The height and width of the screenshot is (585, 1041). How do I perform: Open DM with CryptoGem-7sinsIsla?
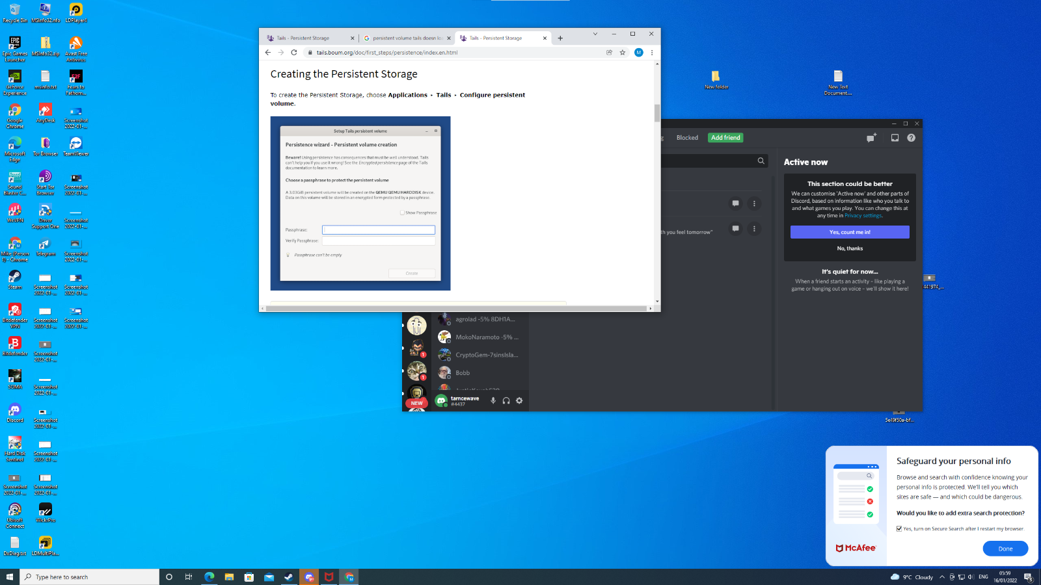481,355
